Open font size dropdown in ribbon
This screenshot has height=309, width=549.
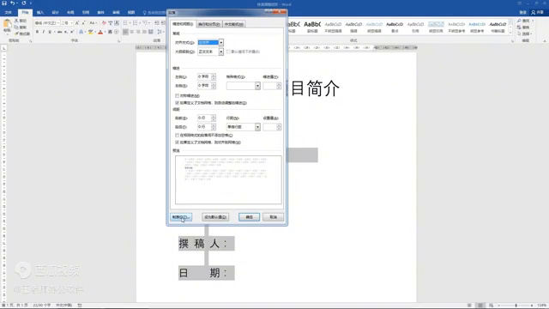[x=71, y=23]
